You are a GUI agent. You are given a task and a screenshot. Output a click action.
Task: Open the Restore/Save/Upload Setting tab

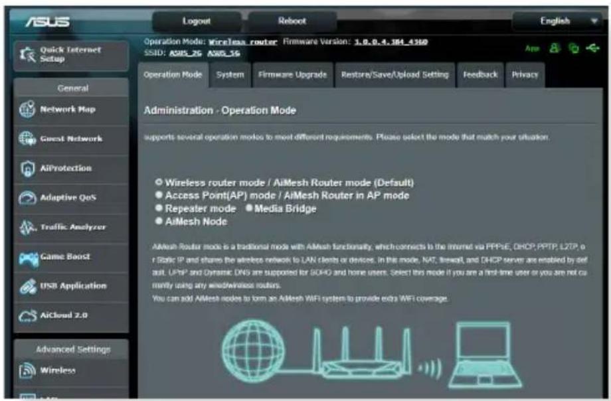point(394,75)
